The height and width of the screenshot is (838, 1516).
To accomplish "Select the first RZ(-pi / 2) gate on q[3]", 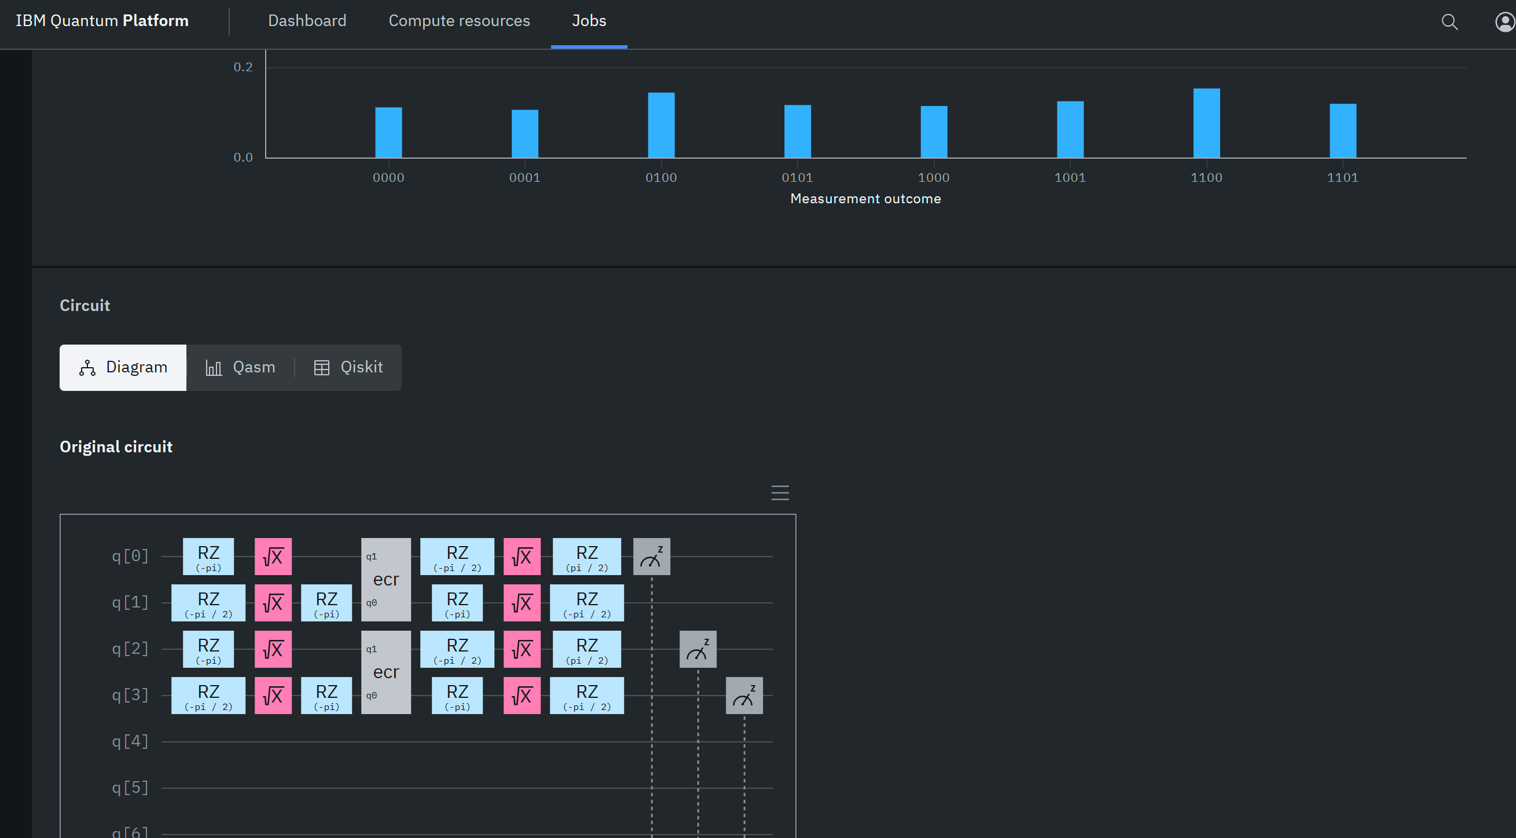I will [208, 696].
